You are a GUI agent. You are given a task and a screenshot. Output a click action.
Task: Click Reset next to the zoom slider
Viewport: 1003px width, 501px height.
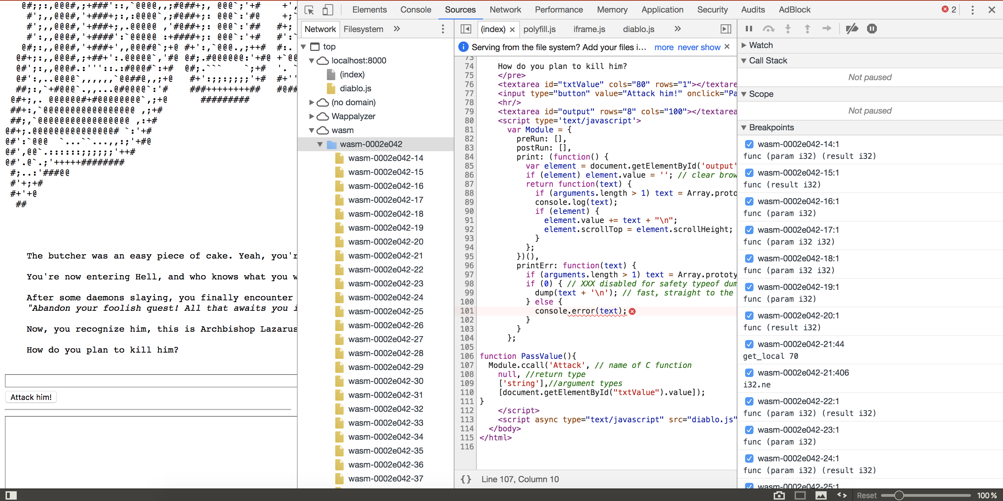866,495
